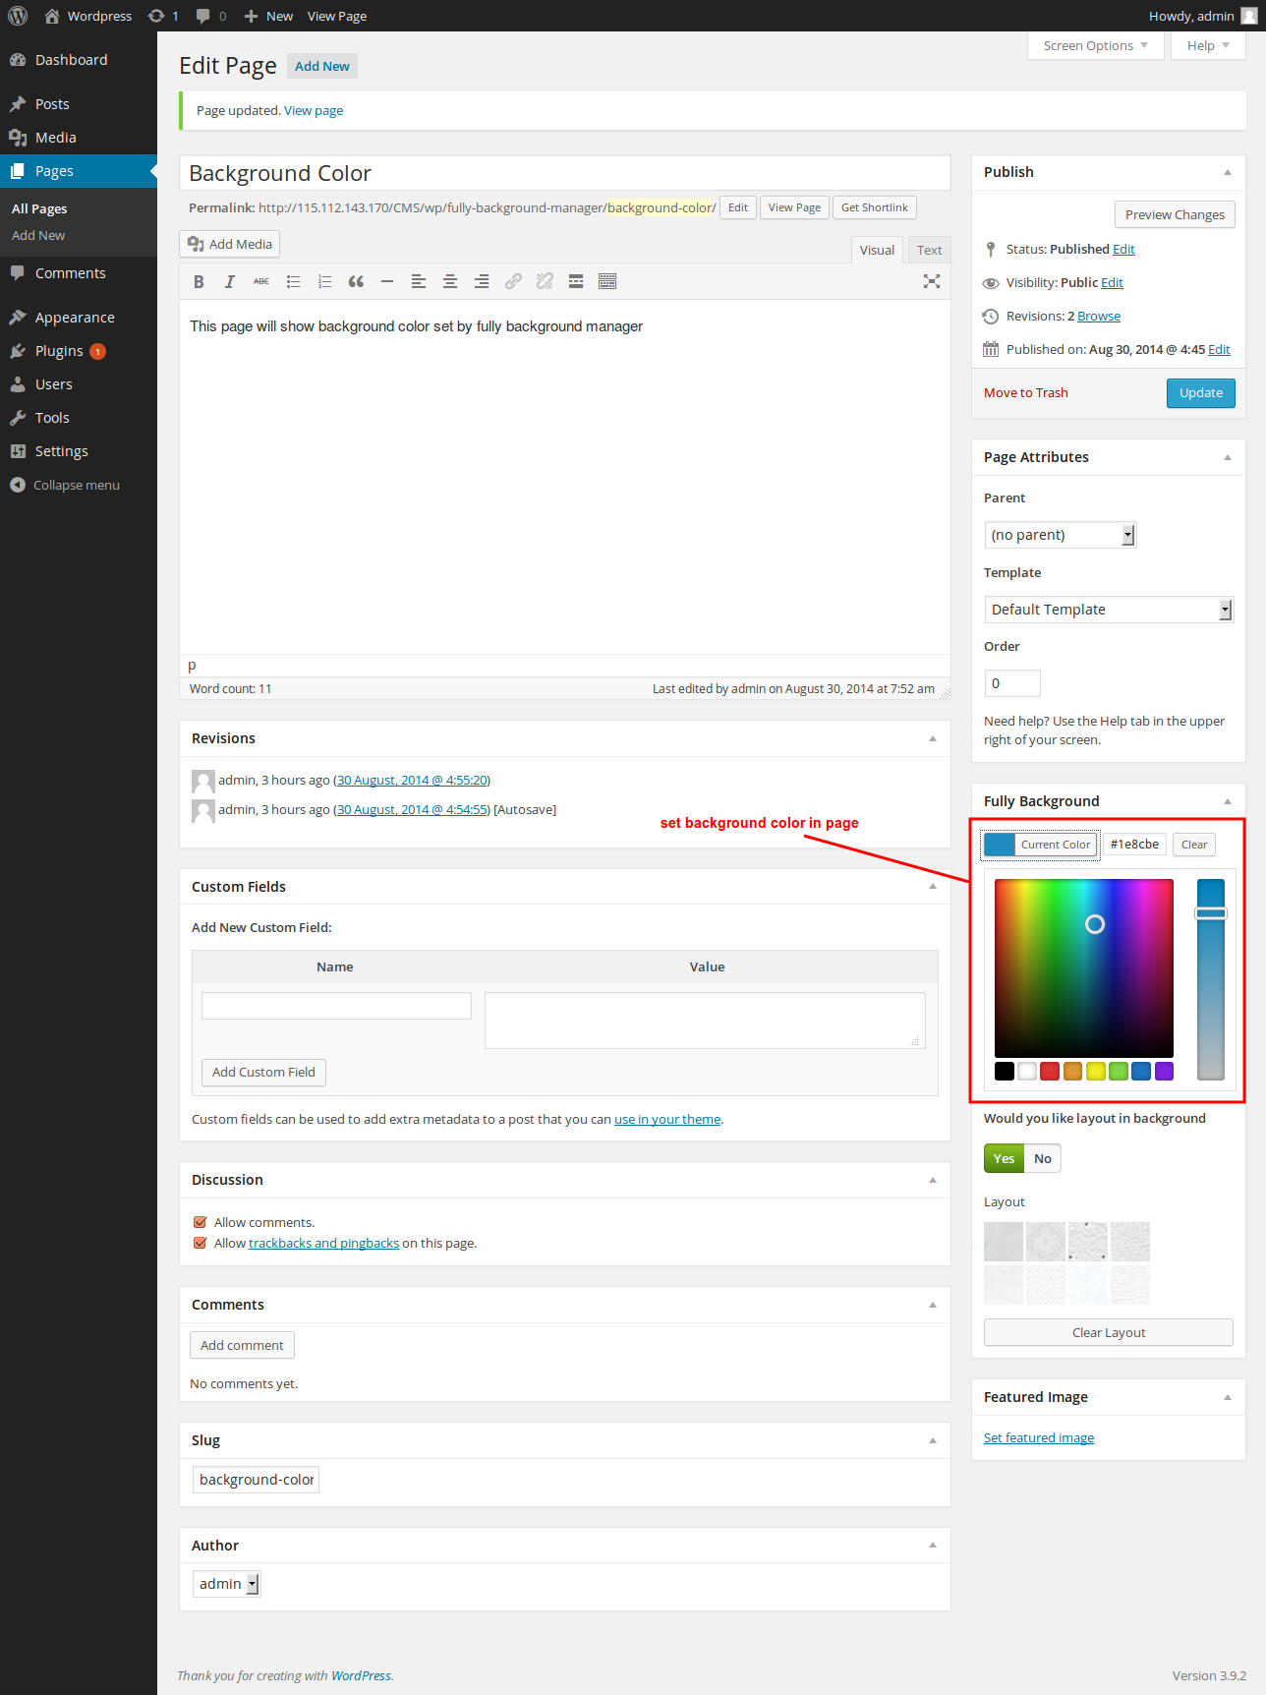This screenshot has height=1695, width=1266.
Task: Uncheck the Allow comments checkbox
Action: [x=201, y=1222]
